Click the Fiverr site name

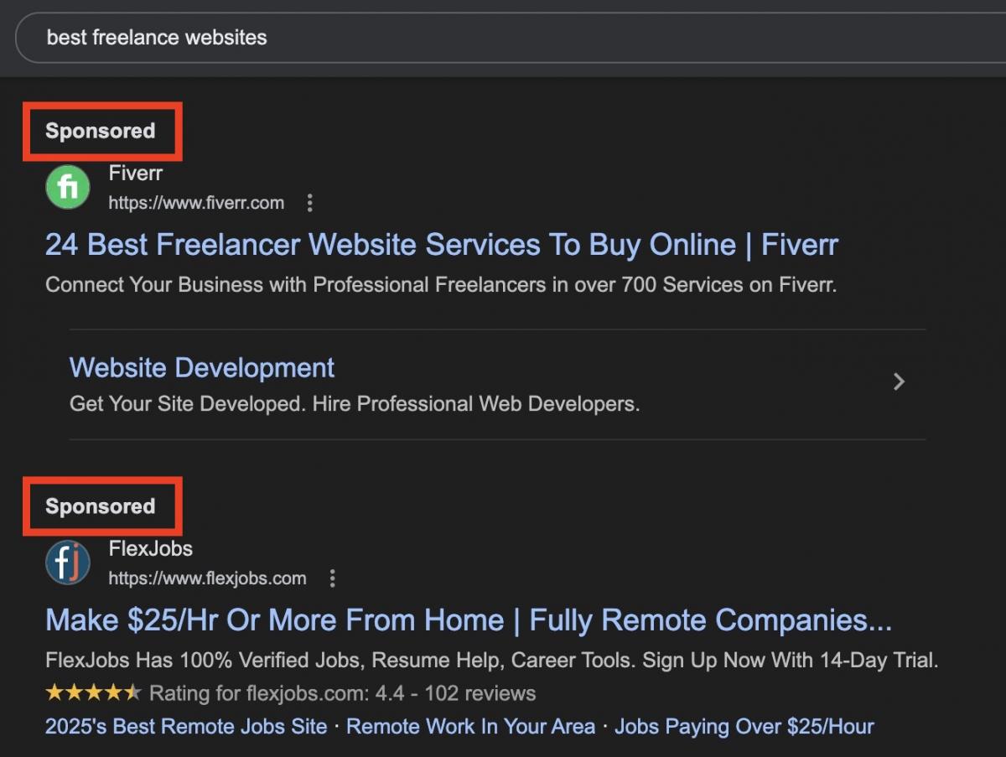point(135,174)
